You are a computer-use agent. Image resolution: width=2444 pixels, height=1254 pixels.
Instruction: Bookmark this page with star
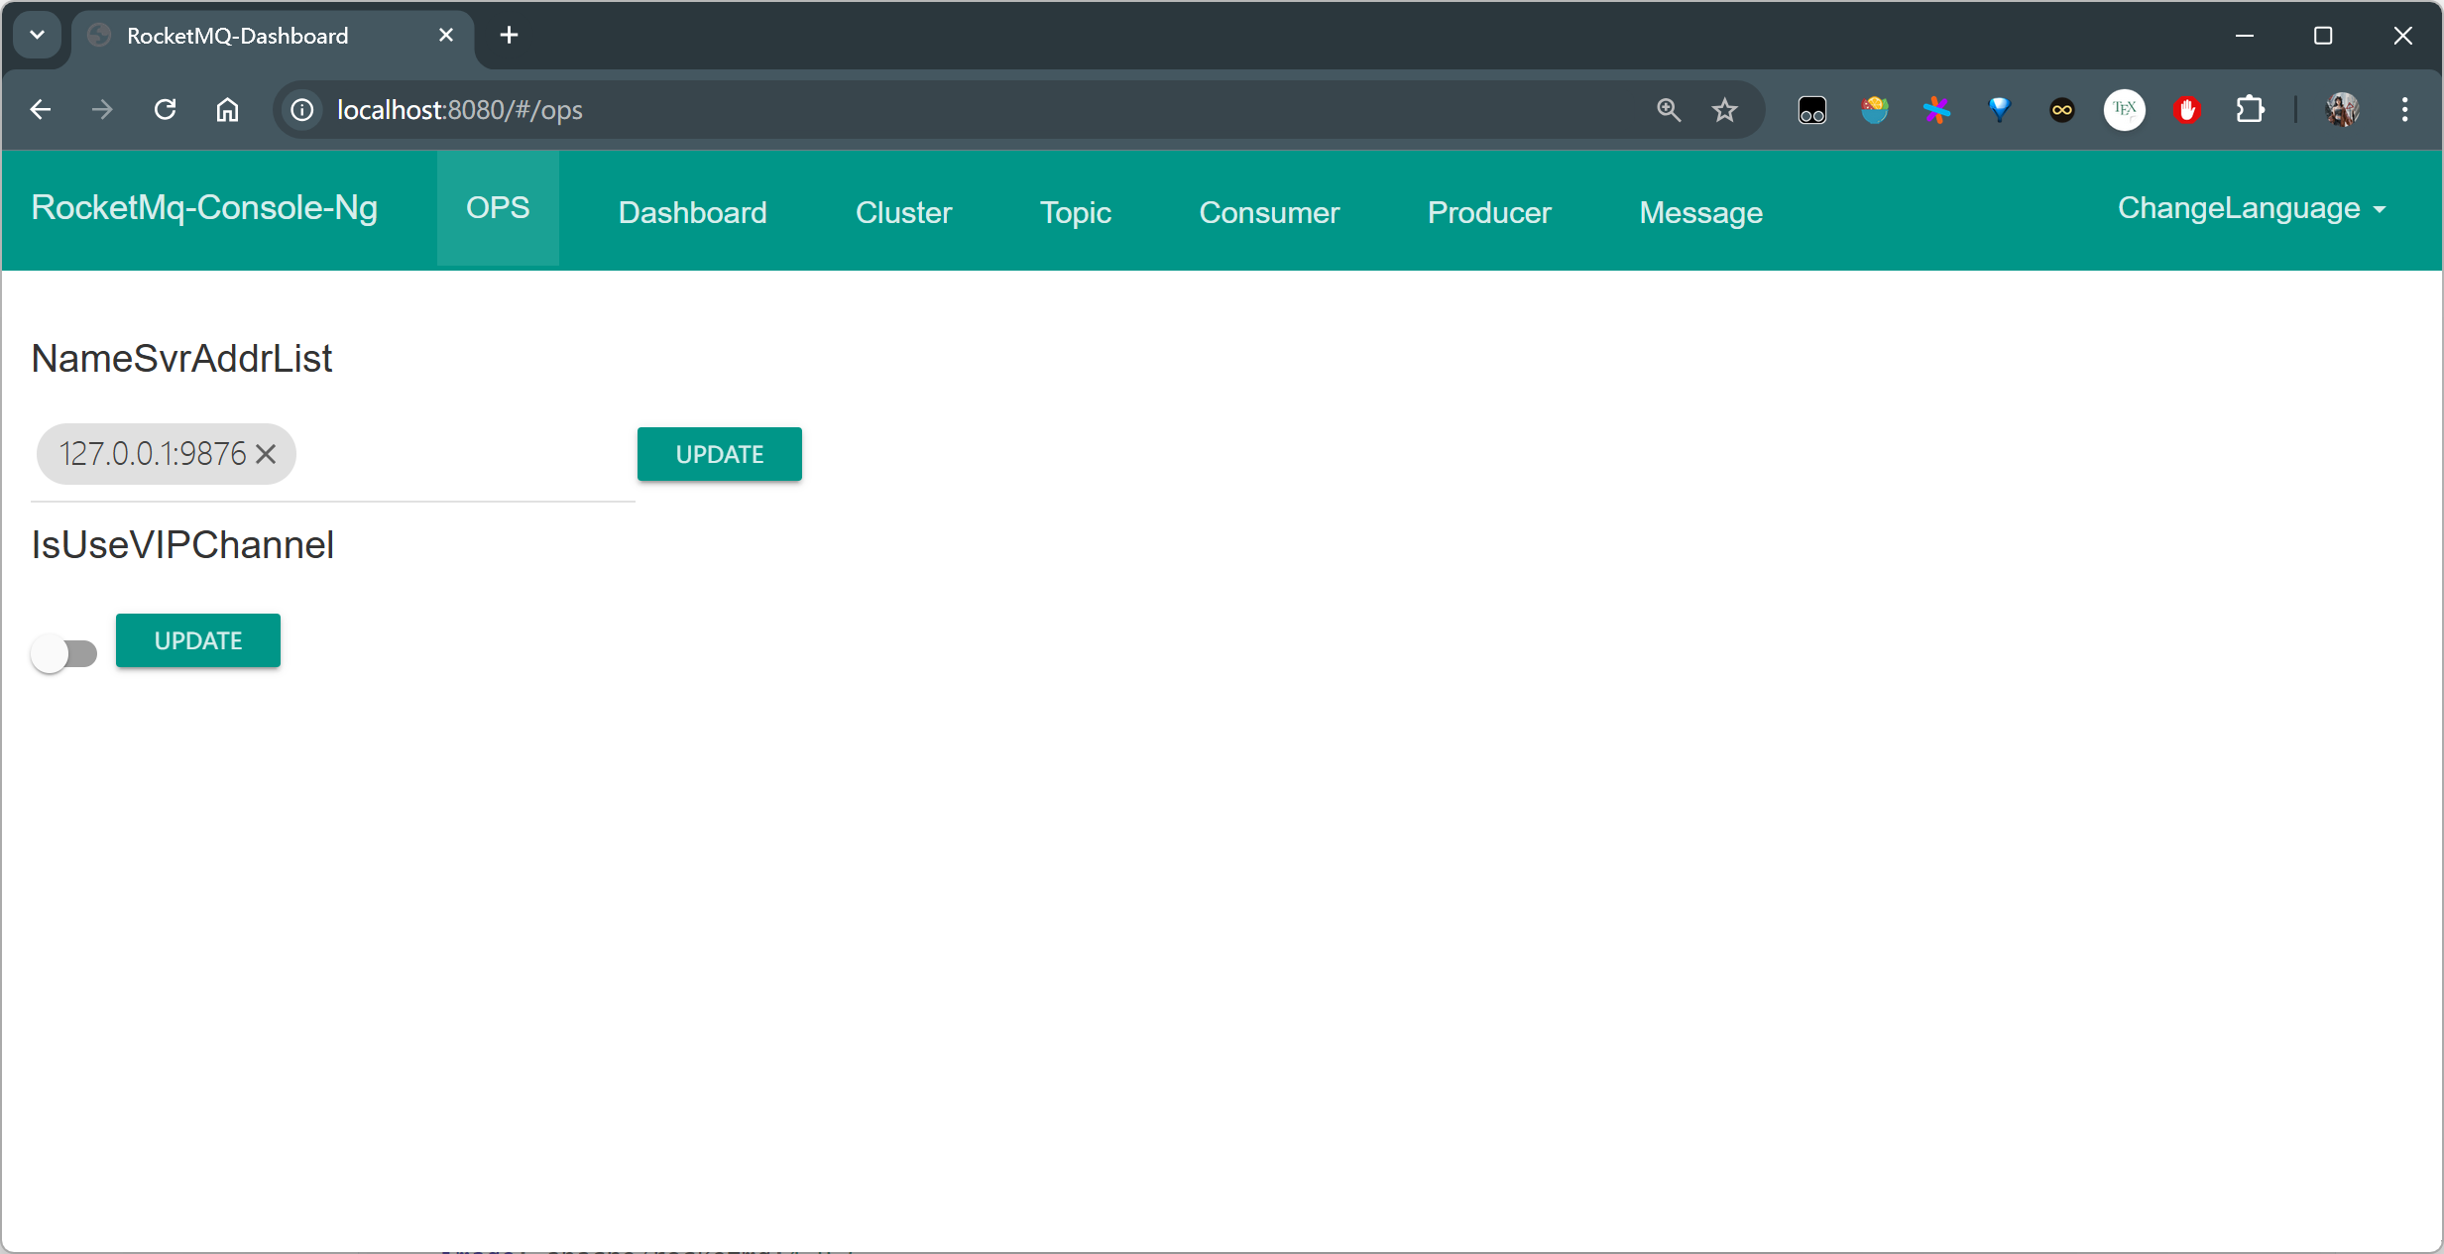[x=1725, y=109]
